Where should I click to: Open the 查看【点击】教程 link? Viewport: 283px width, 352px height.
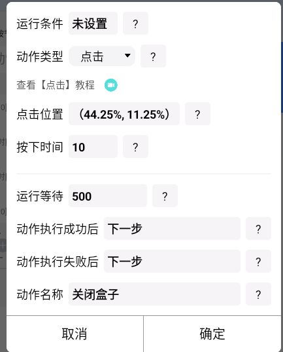(x=56, y=85)
